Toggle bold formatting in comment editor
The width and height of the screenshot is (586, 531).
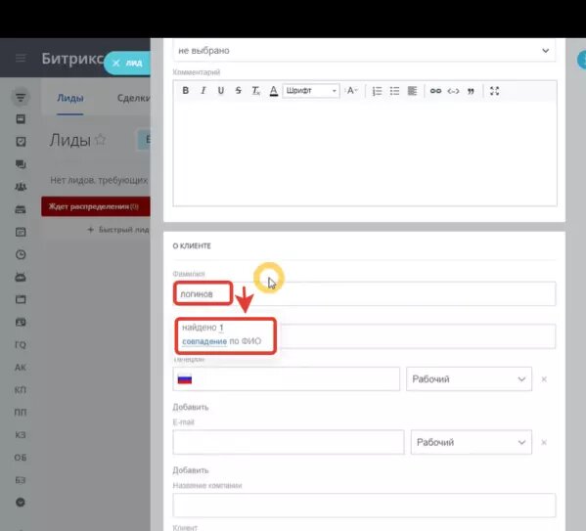tap(185, 90)
